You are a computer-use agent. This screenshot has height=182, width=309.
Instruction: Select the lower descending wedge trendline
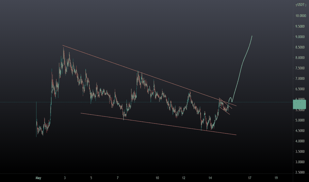tap(158, 124)
